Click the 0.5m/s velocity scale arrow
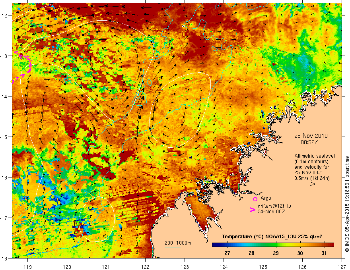Viewport: 350px width, 270px height. coord(307,184)
